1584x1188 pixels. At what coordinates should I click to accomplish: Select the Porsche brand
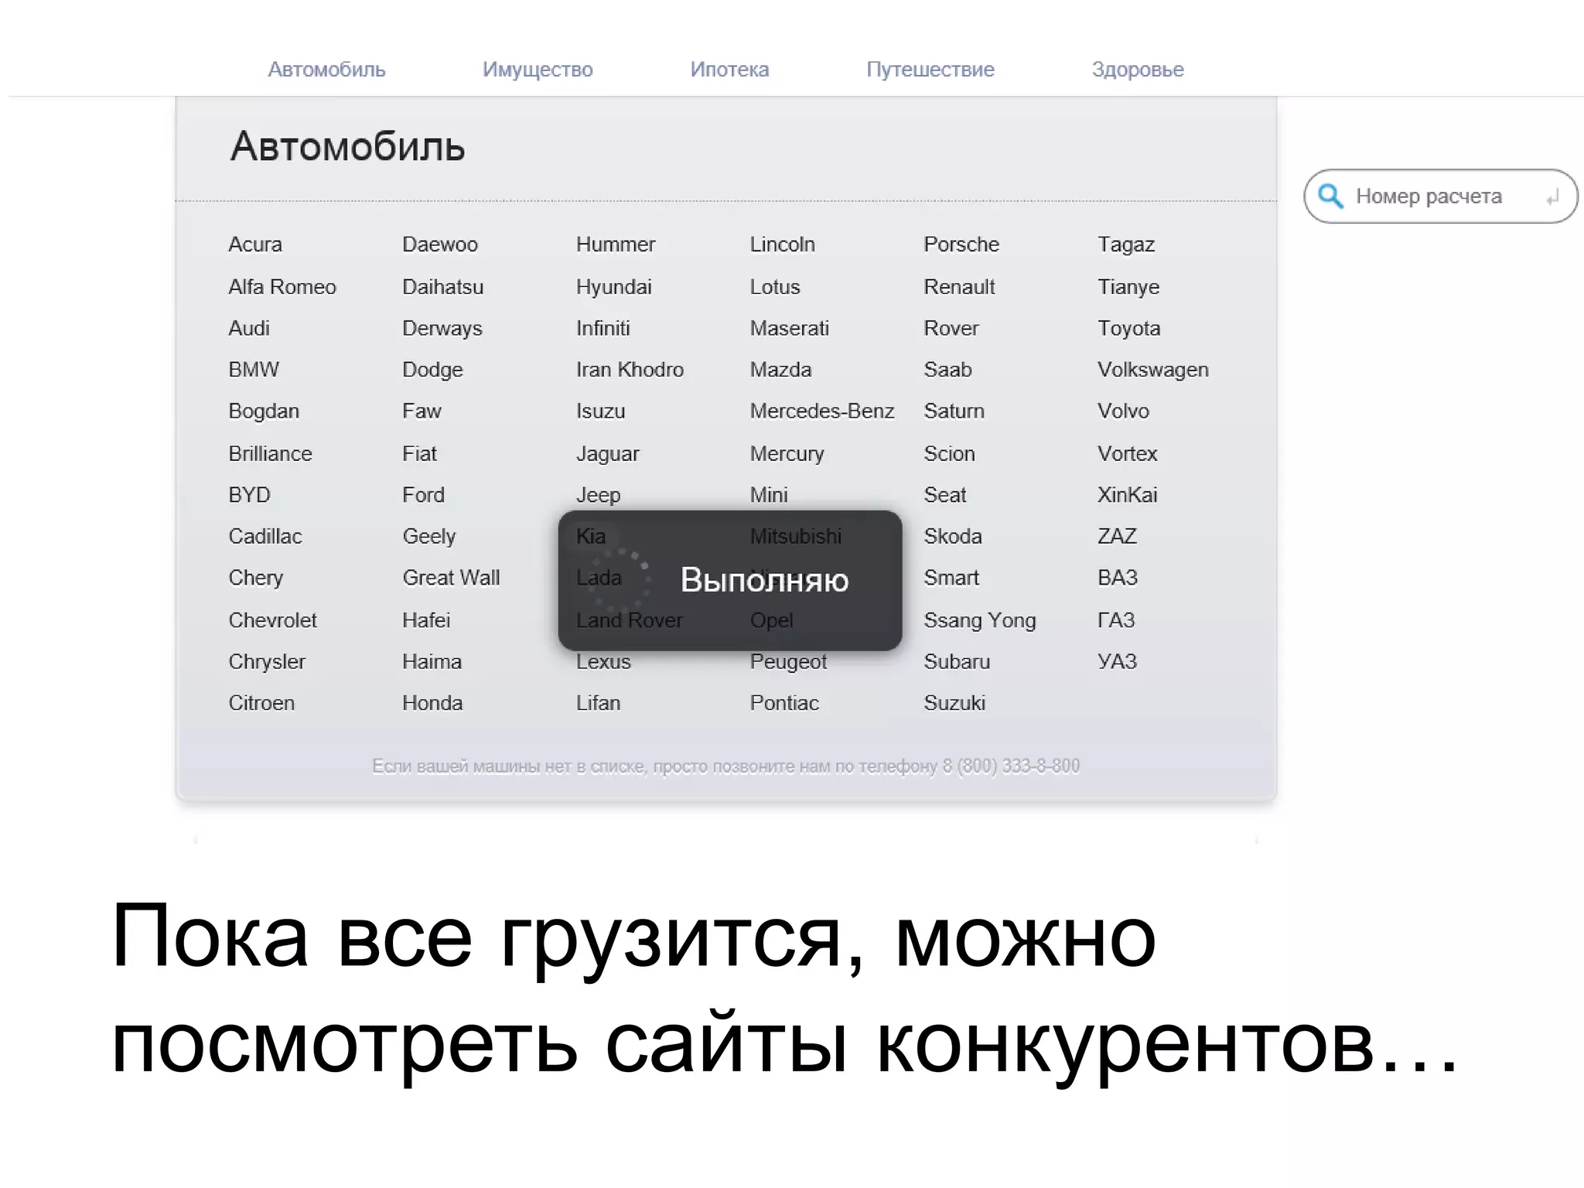pos(961,244)
